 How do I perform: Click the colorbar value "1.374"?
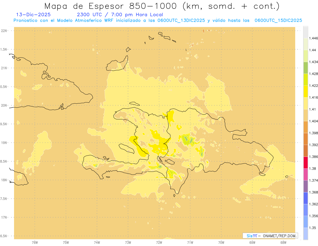(313, 180)
